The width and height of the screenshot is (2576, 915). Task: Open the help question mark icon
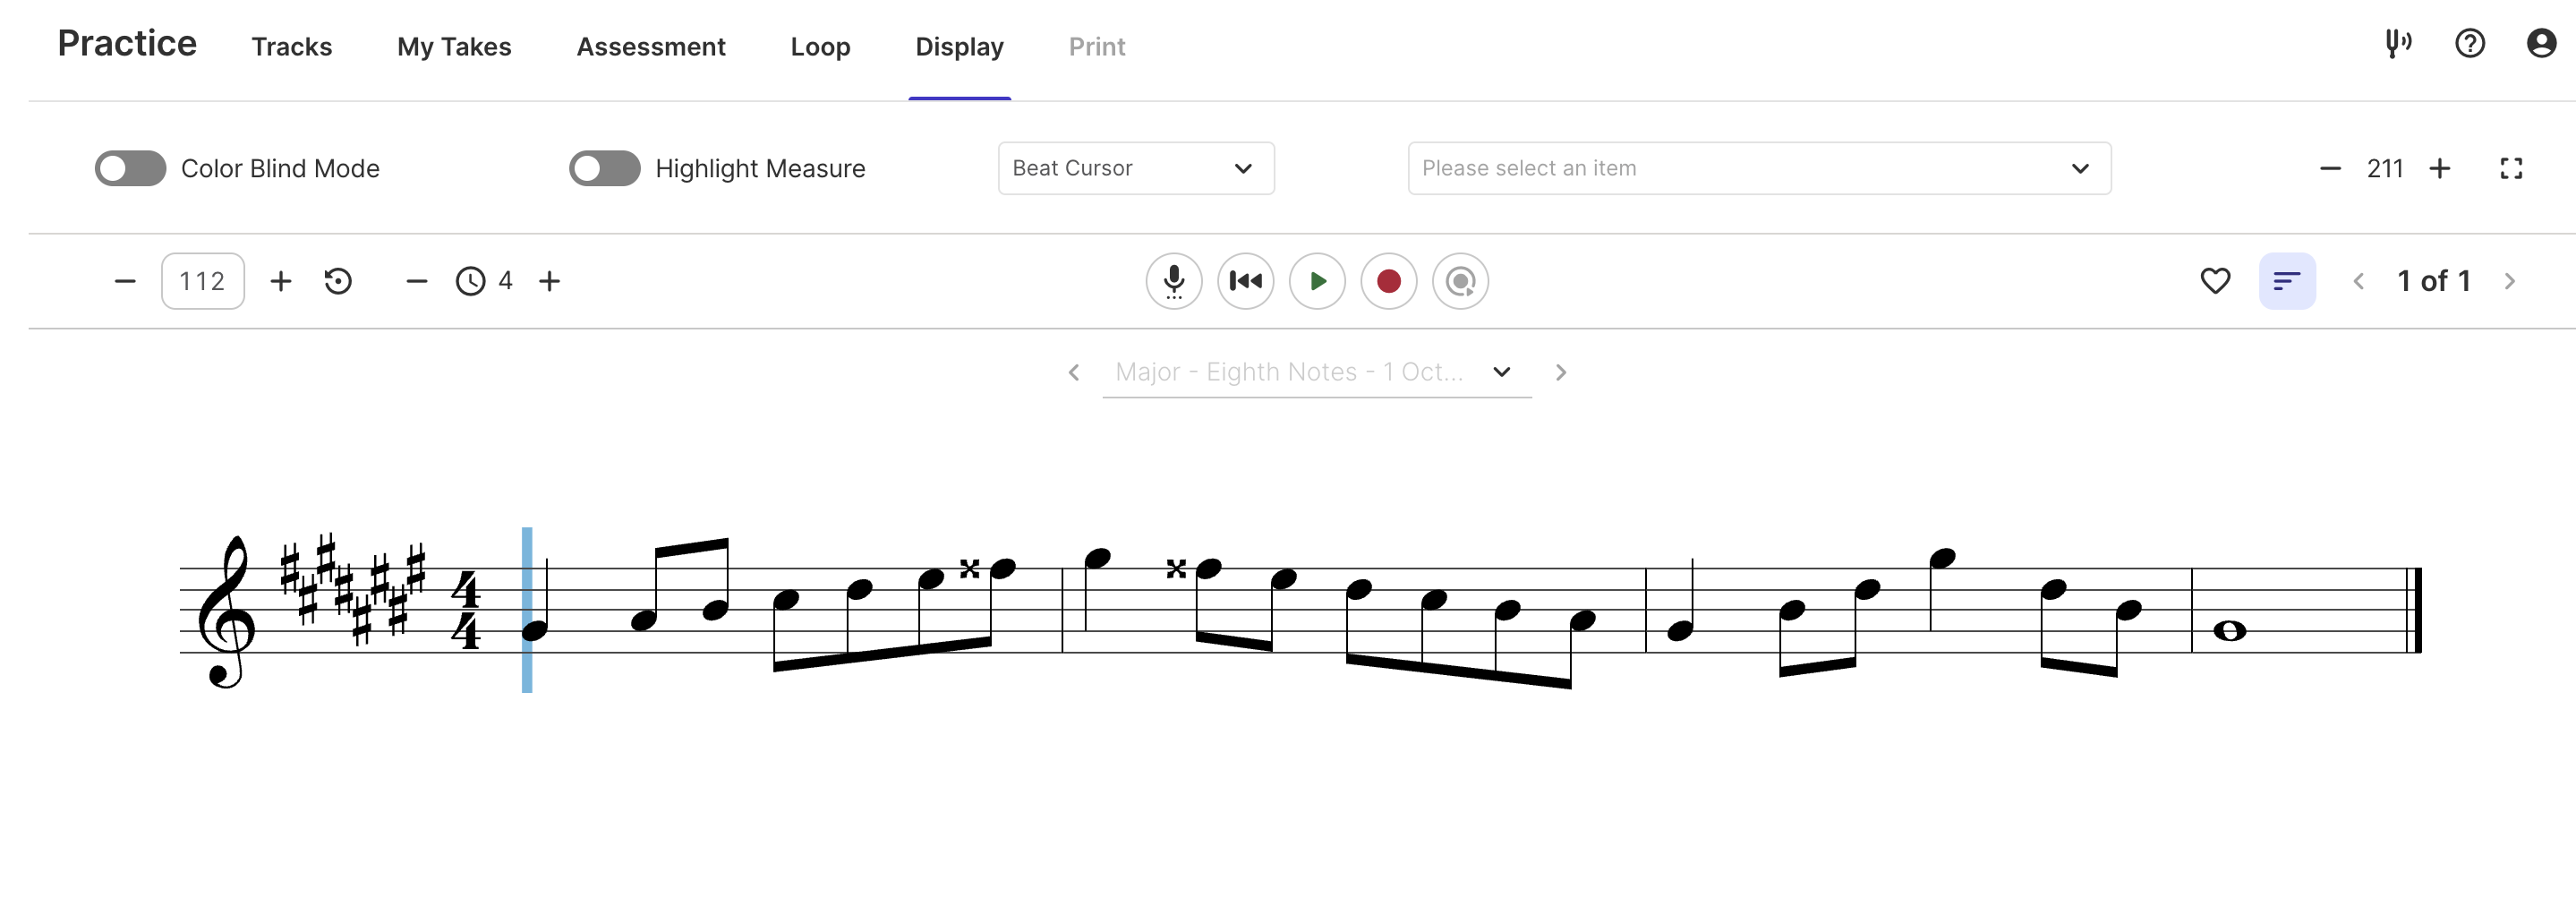[2469, 44]
